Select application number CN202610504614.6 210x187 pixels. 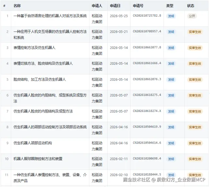click(x=147, y=143)
